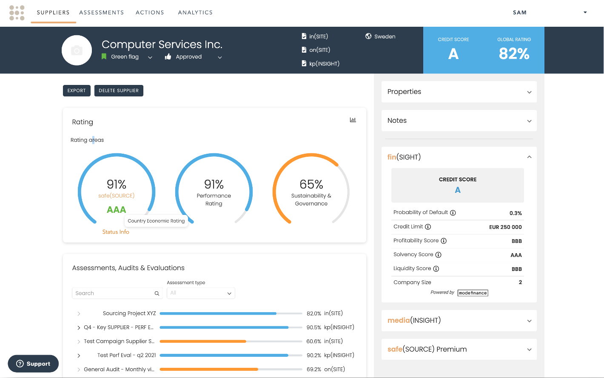Click the green flag bookmark icon

pos(104,56)
